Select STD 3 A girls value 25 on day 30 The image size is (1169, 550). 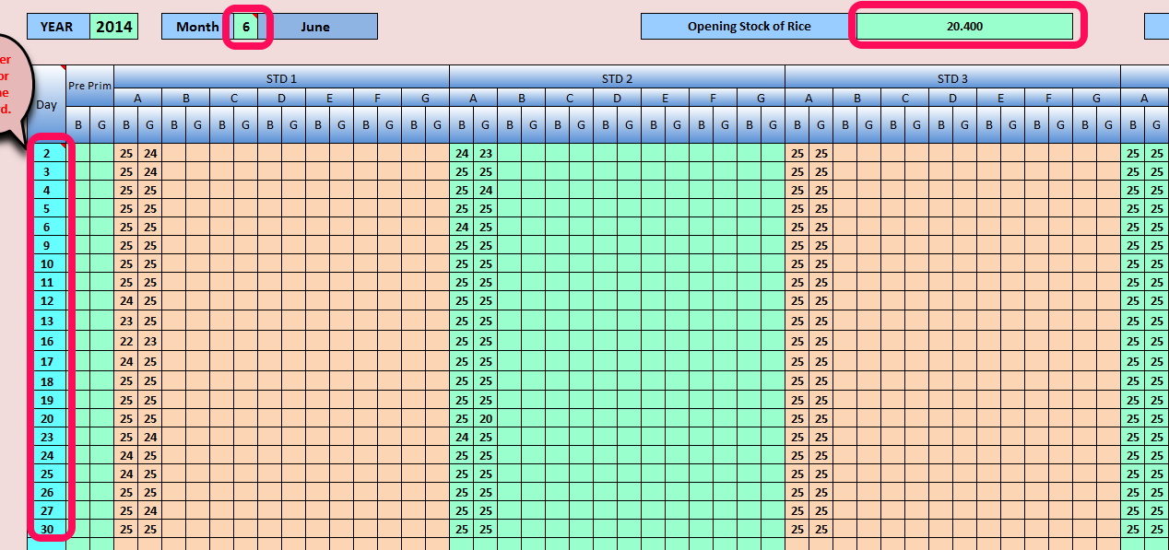tap(821, 529)
